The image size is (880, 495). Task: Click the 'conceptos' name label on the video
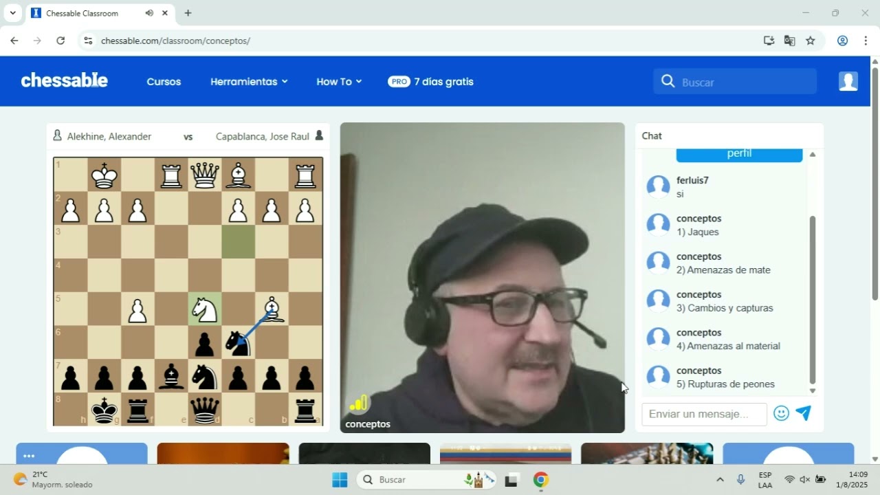[368, 424]
